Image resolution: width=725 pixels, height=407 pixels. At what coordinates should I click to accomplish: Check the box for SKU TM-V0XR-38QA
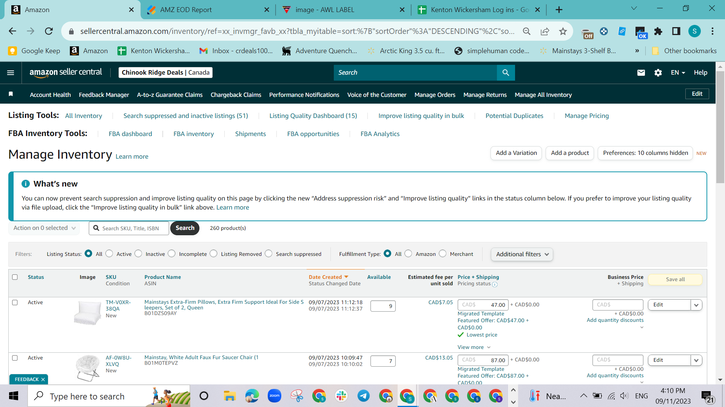coord(15,302)
